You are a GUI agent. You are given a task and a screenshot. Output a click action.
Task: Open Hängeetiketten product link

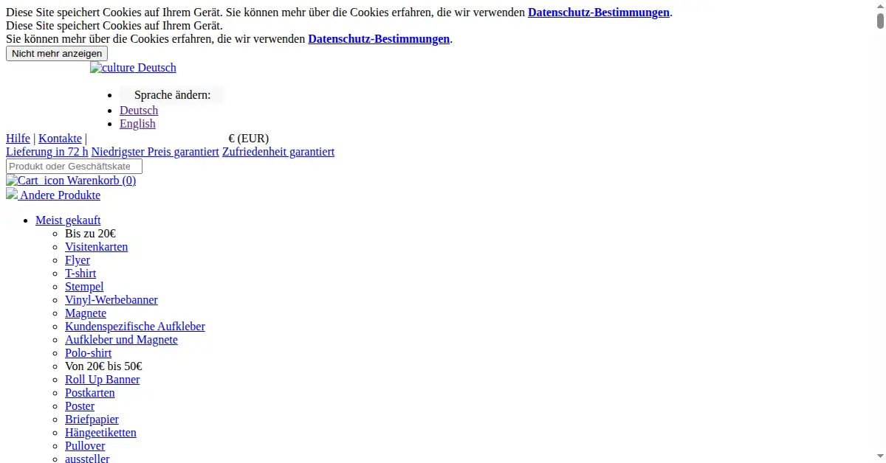(x=100, y=433)
